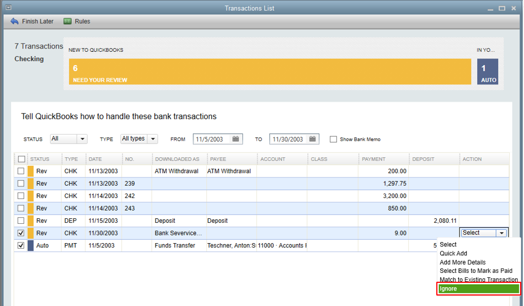Check the Deposit 2,080.11 row
This screenshot has width=524, height=306.
point(21,221)
